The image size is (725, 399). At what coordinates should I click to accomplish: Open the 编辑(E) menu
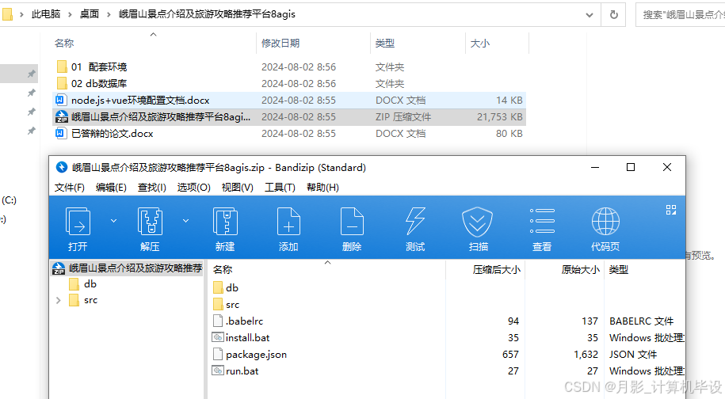tap(111, 188)
